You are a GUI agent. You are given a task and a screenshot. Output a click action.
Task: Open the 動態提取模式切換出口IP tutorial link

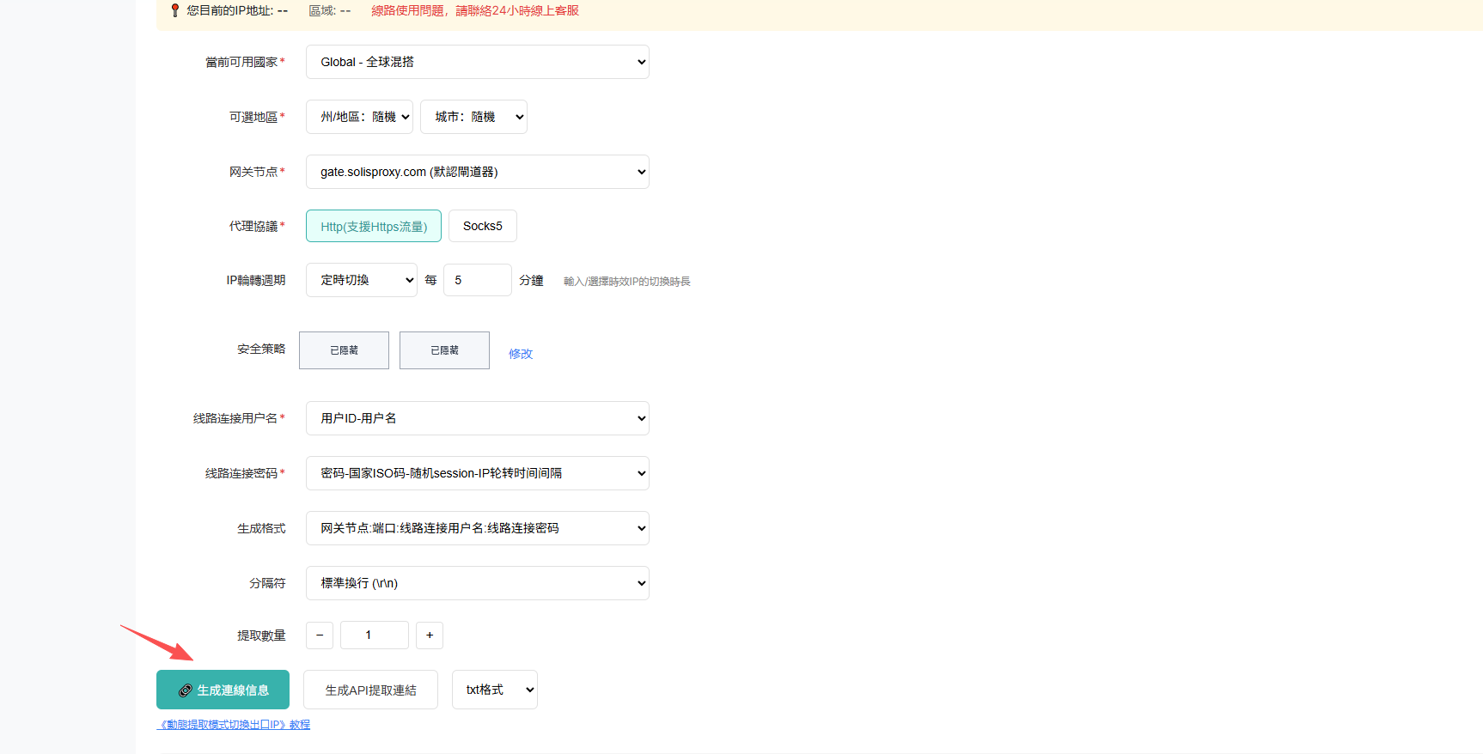click(x=234, y=725)
